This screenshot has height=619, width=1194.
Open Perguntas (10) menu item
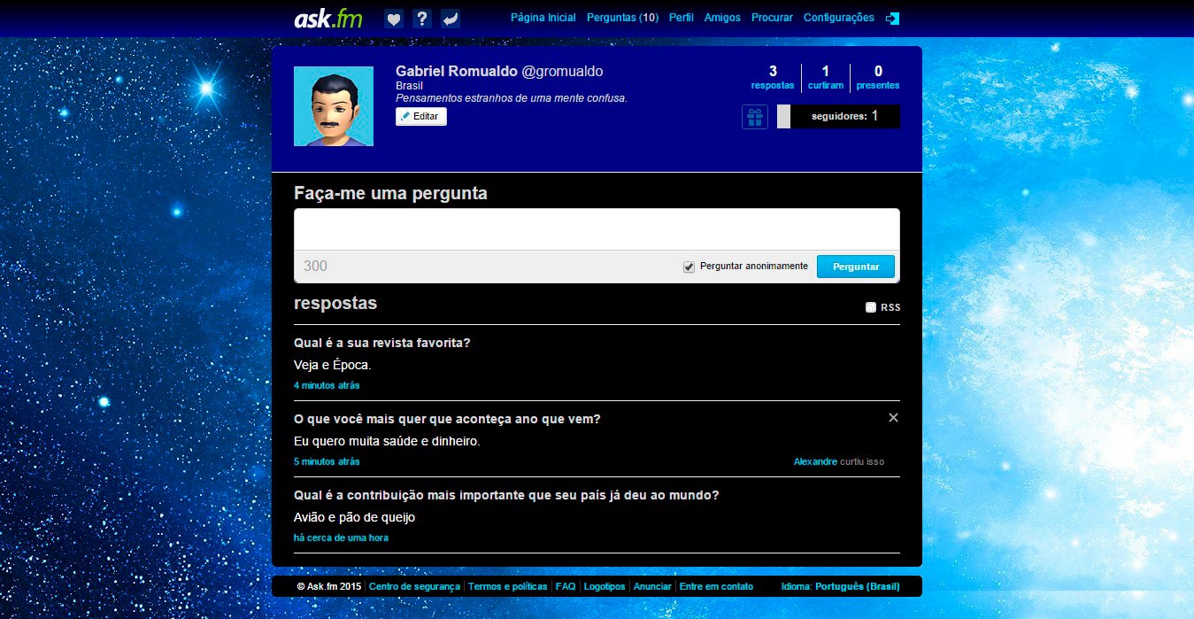coord(622,17)
